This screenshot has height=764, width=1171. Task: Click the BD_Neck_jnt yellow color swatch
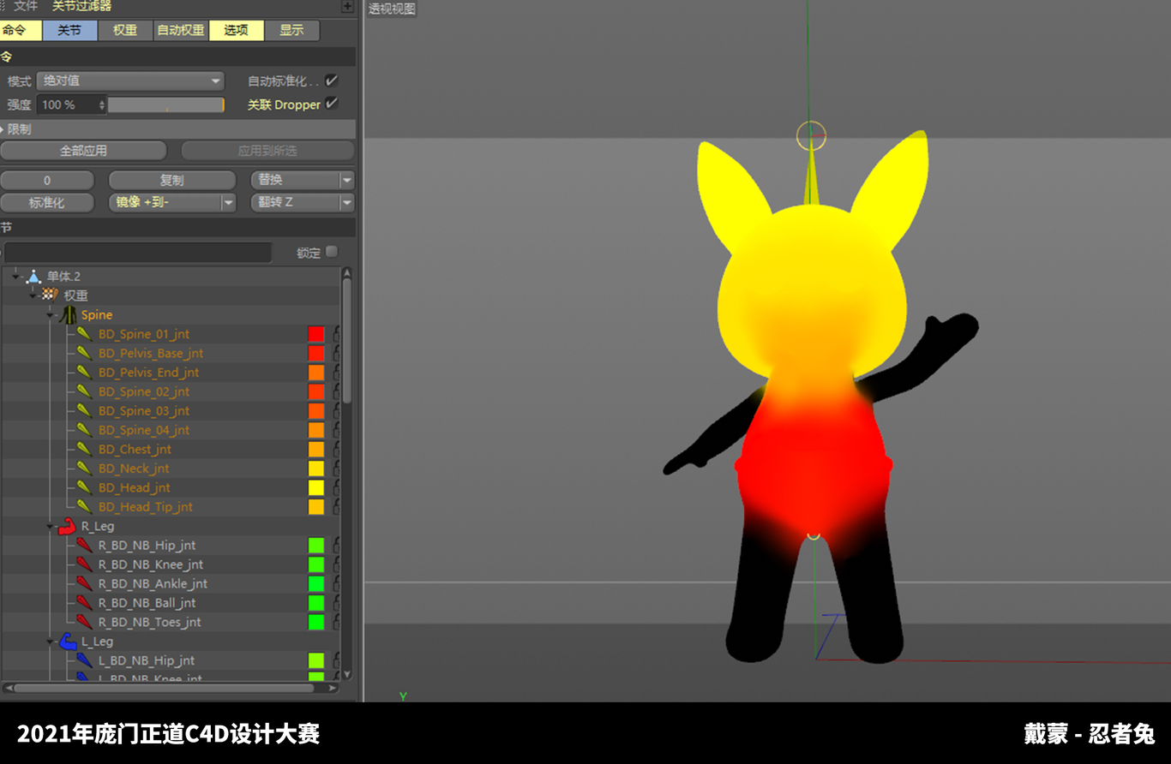point(316,469)
